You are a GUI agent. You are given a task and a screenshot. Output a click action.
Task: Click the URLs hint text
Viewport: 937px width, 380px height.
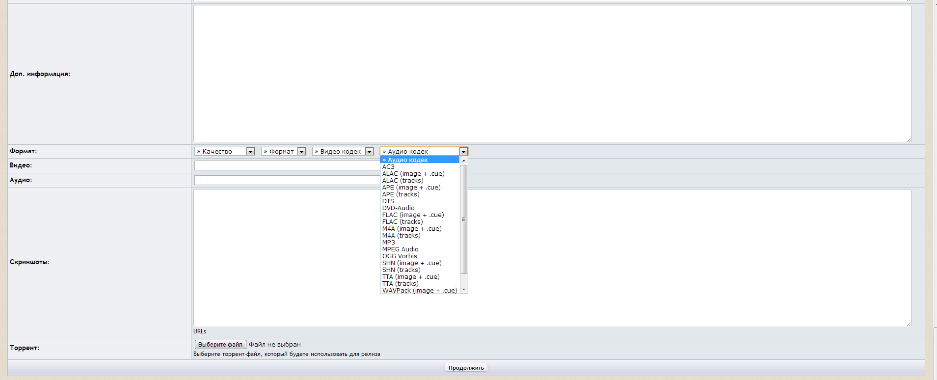[200, 331]
